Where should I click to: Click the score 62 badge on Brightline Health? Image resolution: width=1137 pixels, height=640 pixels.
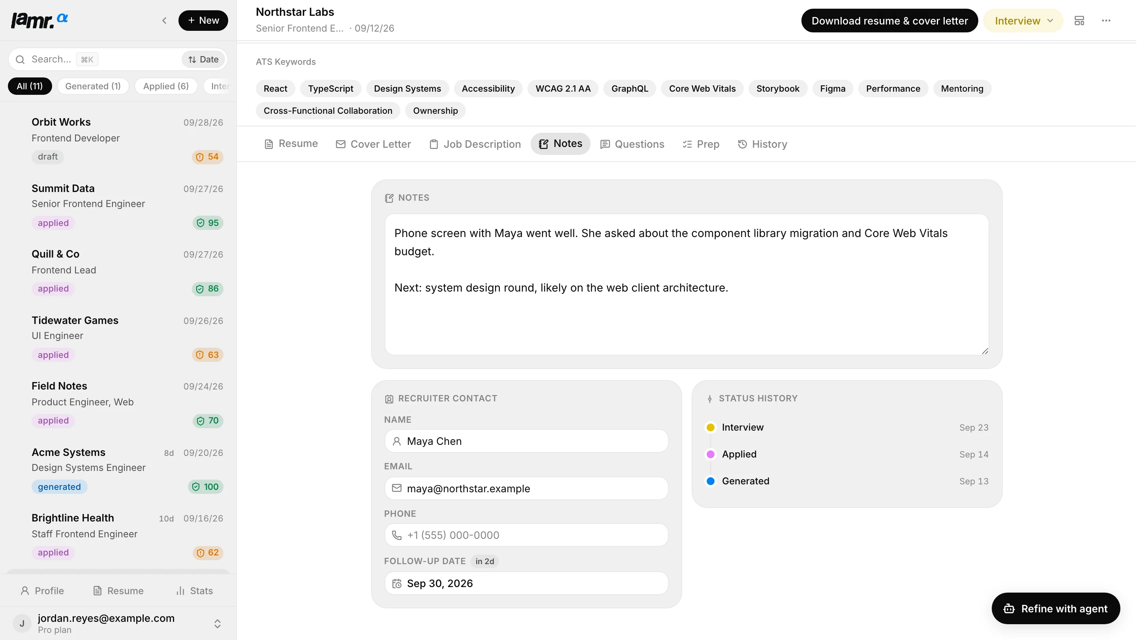tap(208, 553)
